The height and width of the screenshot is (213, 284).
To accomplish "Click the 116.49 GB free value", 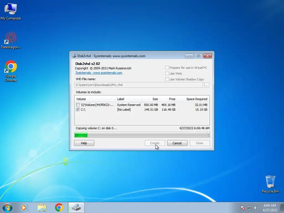I will coord(168,110).
